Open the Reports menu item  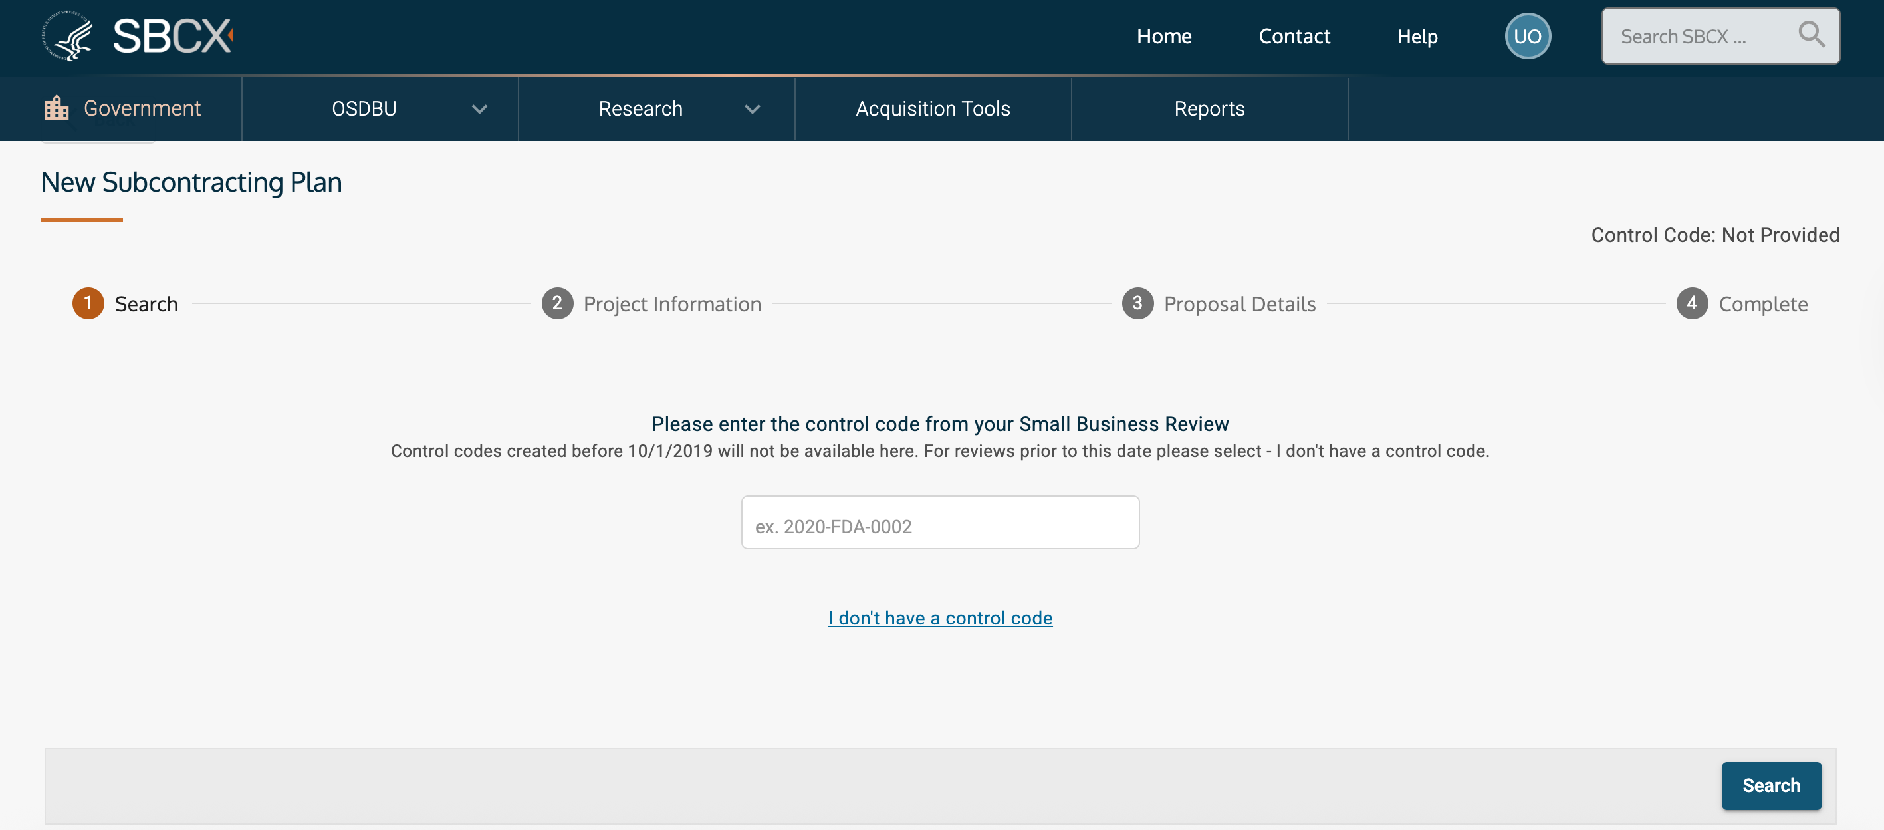click(x=1209, y=108)
